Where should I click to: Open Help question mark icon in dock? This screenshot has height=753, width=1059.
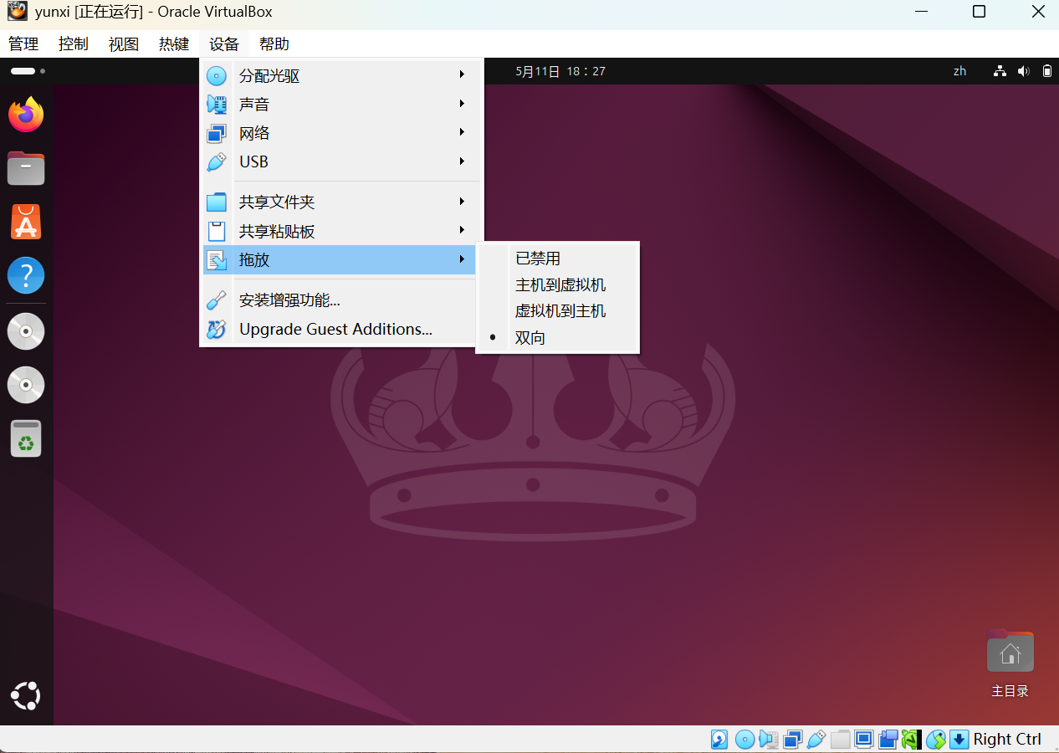(26, 275)
